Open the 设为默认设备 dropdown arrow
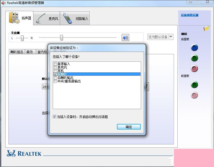 tap(171, 37)
